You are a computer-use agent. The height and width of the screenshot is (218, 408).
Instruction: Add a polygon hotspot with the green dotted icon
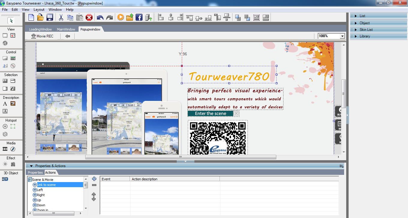pos(13,126)
